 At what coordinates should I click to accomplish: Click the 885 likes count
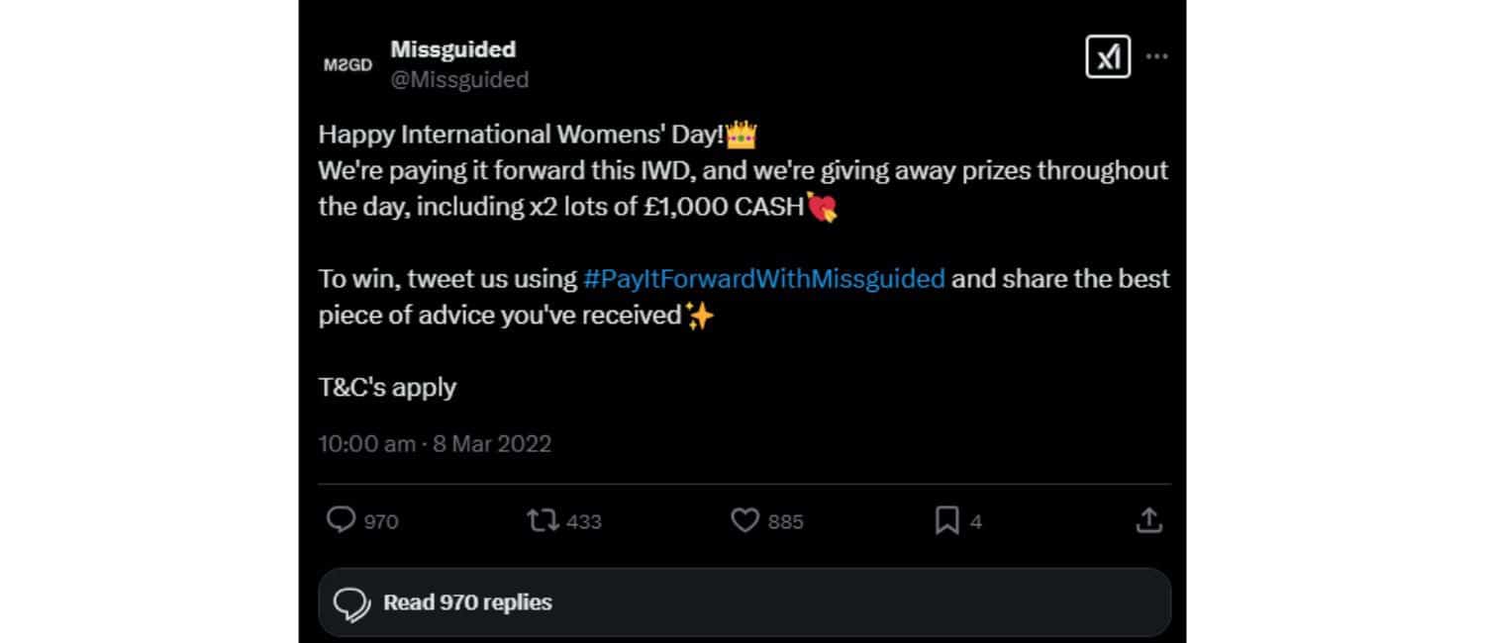point(785,521)
